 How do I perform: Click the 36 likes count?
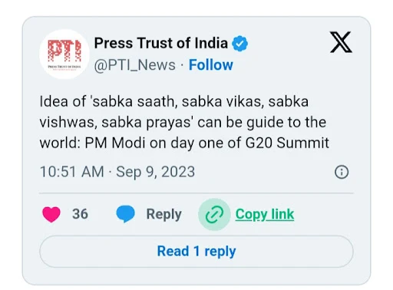click(80, 214)
